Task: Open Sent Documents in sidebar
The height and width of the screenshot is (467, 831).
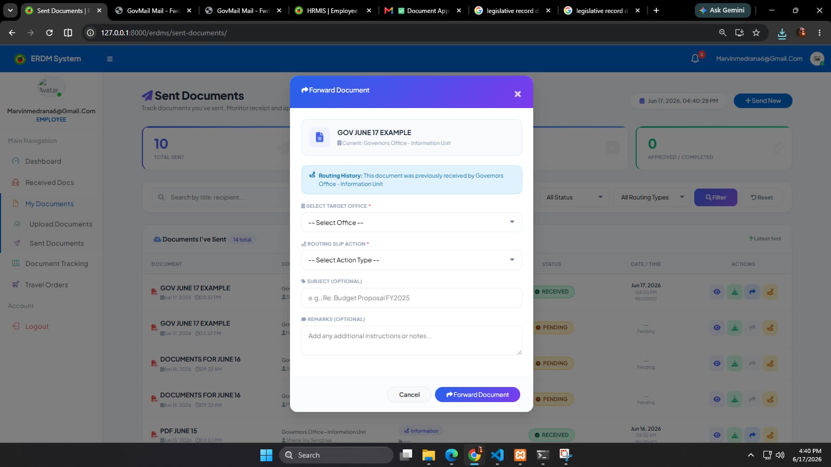Action: [56, 243]
